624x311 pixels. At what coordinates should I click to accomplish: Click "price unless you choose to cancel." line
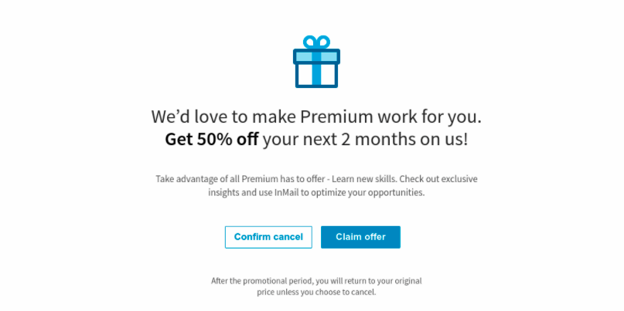pyautogui.click(x=316, y=292)
